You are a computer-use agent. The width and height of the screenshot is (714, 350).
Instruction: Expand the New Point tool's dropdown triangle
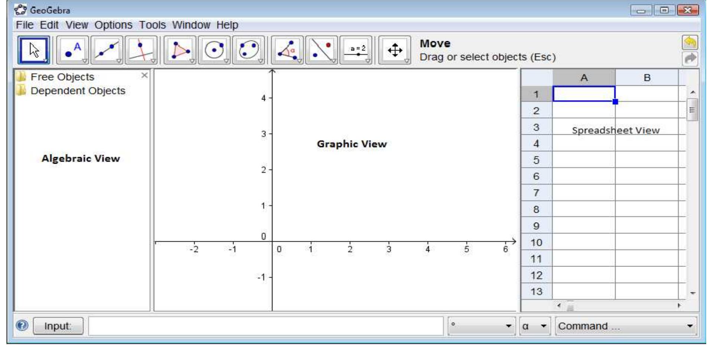click(x=85, y=61)
